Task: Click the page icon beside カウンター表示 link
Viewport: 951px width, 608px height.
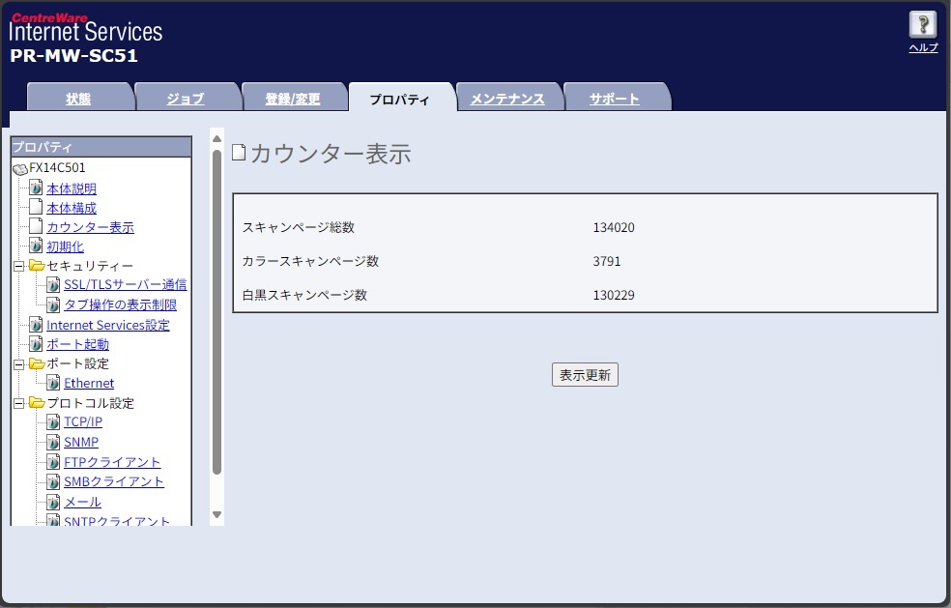Action: pos(37,226)
